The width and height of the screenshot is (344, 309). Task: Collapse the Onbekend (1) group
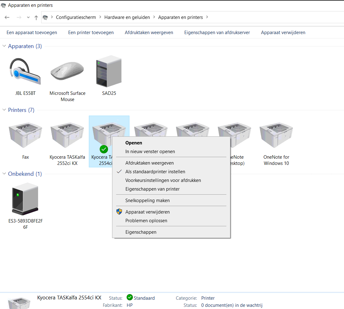pyautogui.click(x=4, y=174)
